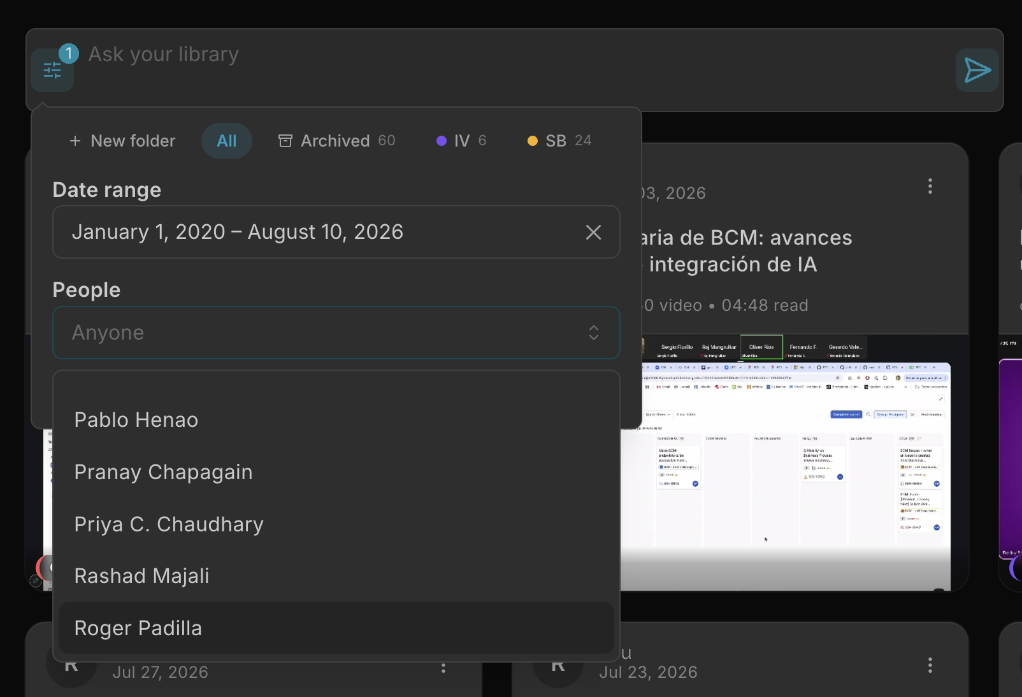Click the Archived box icon
This screenshot has width=1022, height=697.
click(285, 141)
